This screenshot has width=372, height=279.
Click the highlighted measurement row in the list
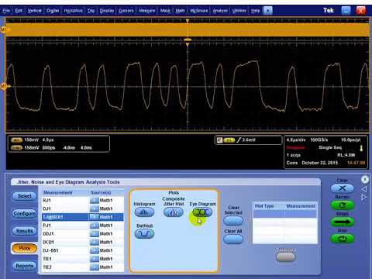point(83,217)
